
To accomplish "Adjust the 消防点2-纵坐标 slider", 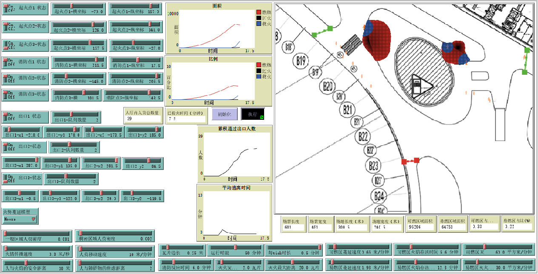I will tap(136, 79).
